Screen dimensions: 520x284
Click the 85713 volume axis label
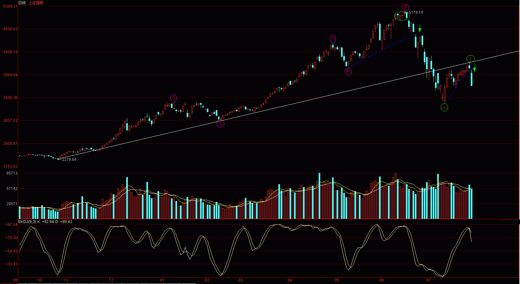point(12,173)
